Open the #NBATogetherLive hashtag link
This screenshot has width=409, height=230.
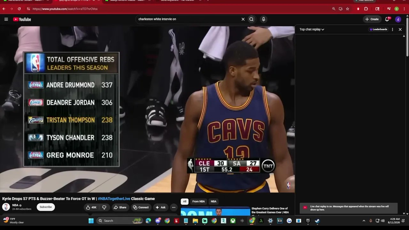point(114,199)
